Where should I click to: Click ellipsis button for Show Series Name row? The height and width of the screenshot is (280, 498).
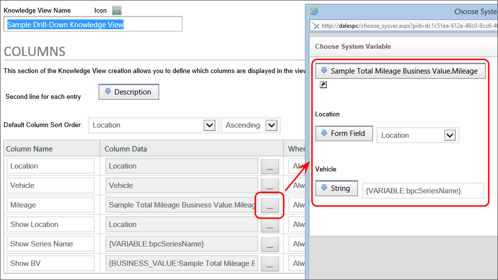click(270, 244)
